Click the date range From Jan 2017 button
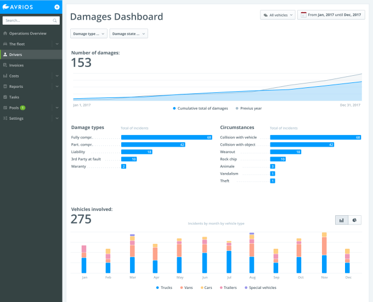Image resolution: width=373 pixels, height=302 pixels. tap(331, 15)
